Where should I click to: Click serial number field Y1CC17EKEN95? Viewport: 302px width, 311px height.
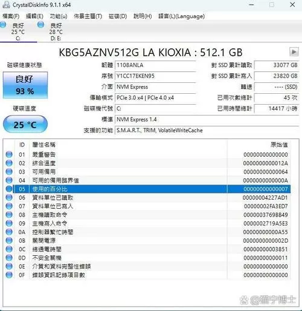[x=155, y=76]
